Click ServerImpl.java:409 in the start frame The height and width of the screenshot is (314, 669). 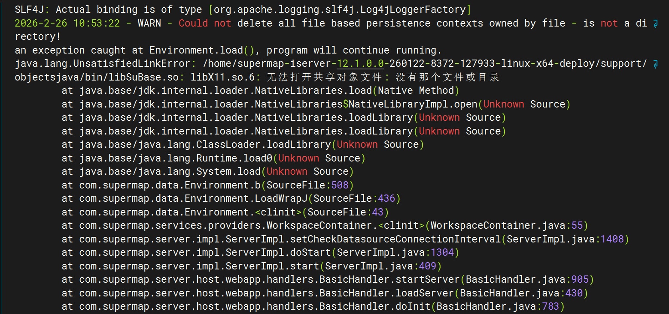click(x=380, y=266)
